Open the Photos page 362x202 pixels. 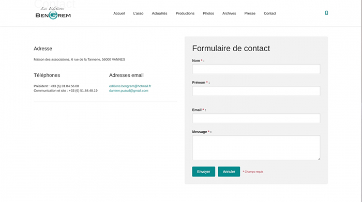click(208, 13)
